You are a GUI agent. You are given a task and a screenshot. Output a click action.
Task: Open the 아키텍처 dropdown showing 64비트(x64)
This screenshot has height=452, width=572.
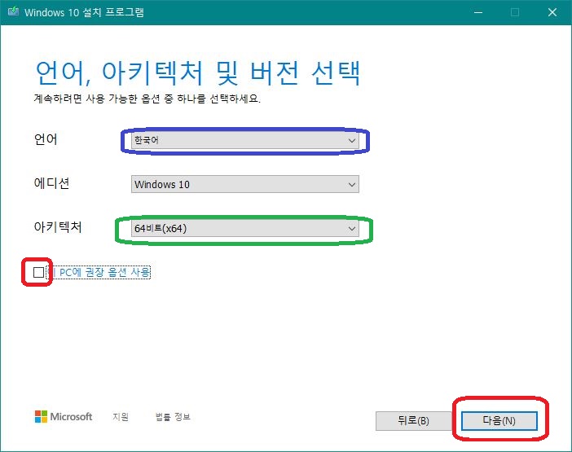pos(245,228)
